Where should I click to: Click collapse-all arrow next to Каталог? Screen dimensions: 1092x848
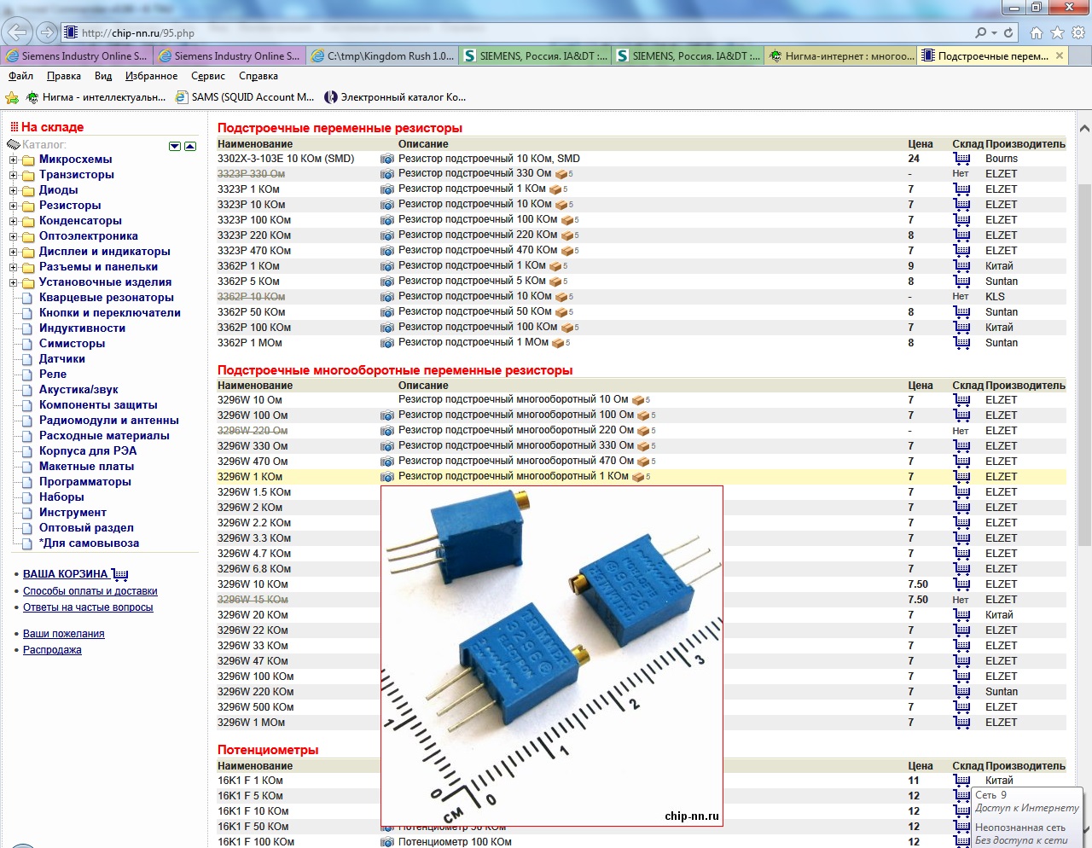tap(190, 147)
